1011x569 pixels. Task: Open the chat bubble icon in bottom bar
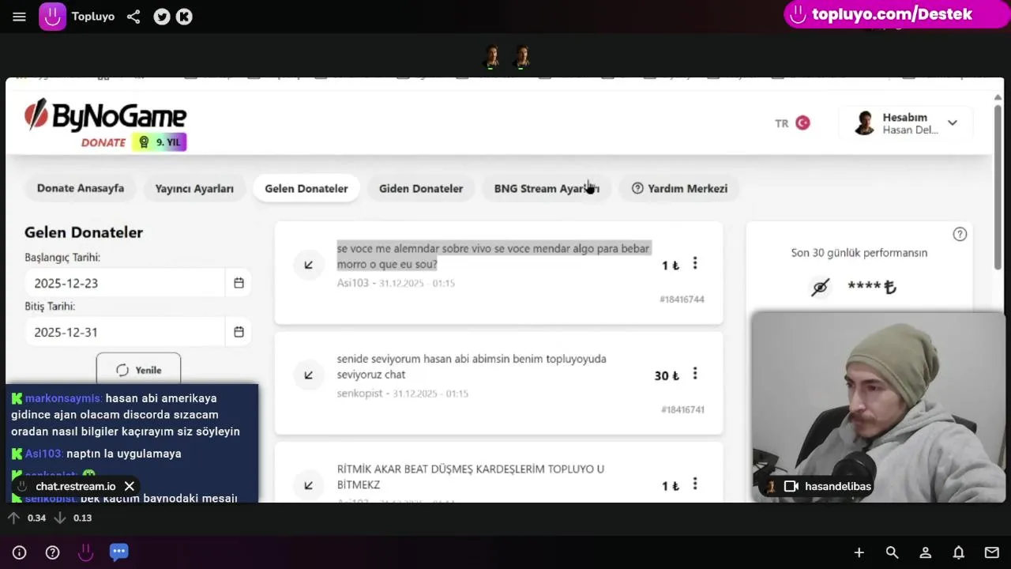tap(119, 552)
